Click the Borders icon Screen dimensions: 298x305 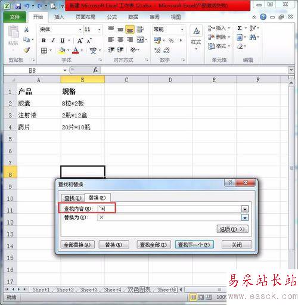pos(44,51)
